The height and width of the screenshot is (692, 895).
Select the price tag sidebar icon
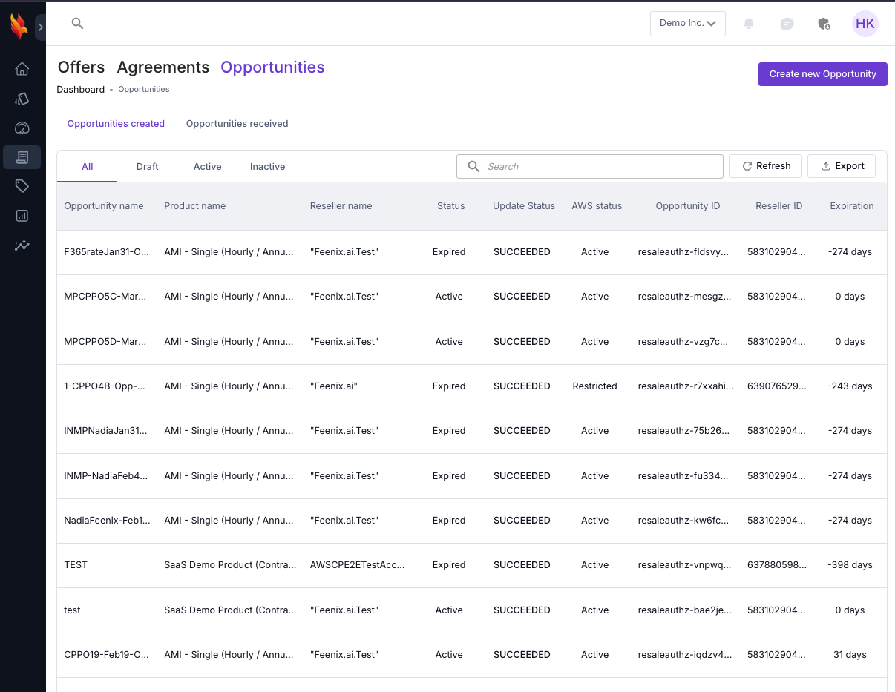coord(22,186)
